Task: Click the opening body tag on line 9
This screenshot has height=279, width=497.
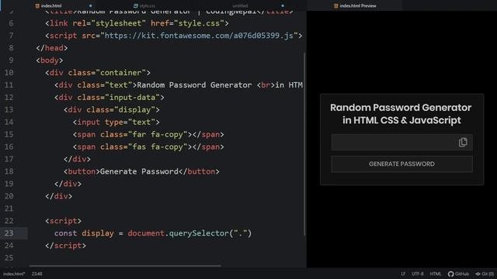Action: click(50, 60)
